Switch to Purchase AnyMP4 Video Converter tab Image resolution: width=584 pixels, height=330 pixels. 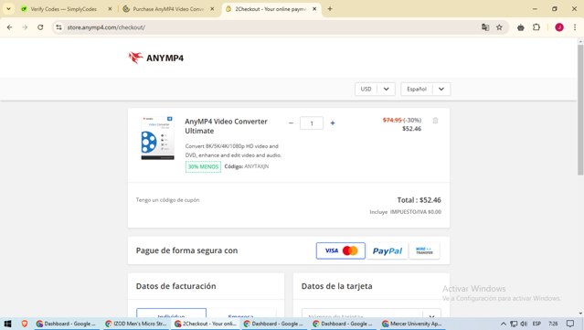point(167,9)
